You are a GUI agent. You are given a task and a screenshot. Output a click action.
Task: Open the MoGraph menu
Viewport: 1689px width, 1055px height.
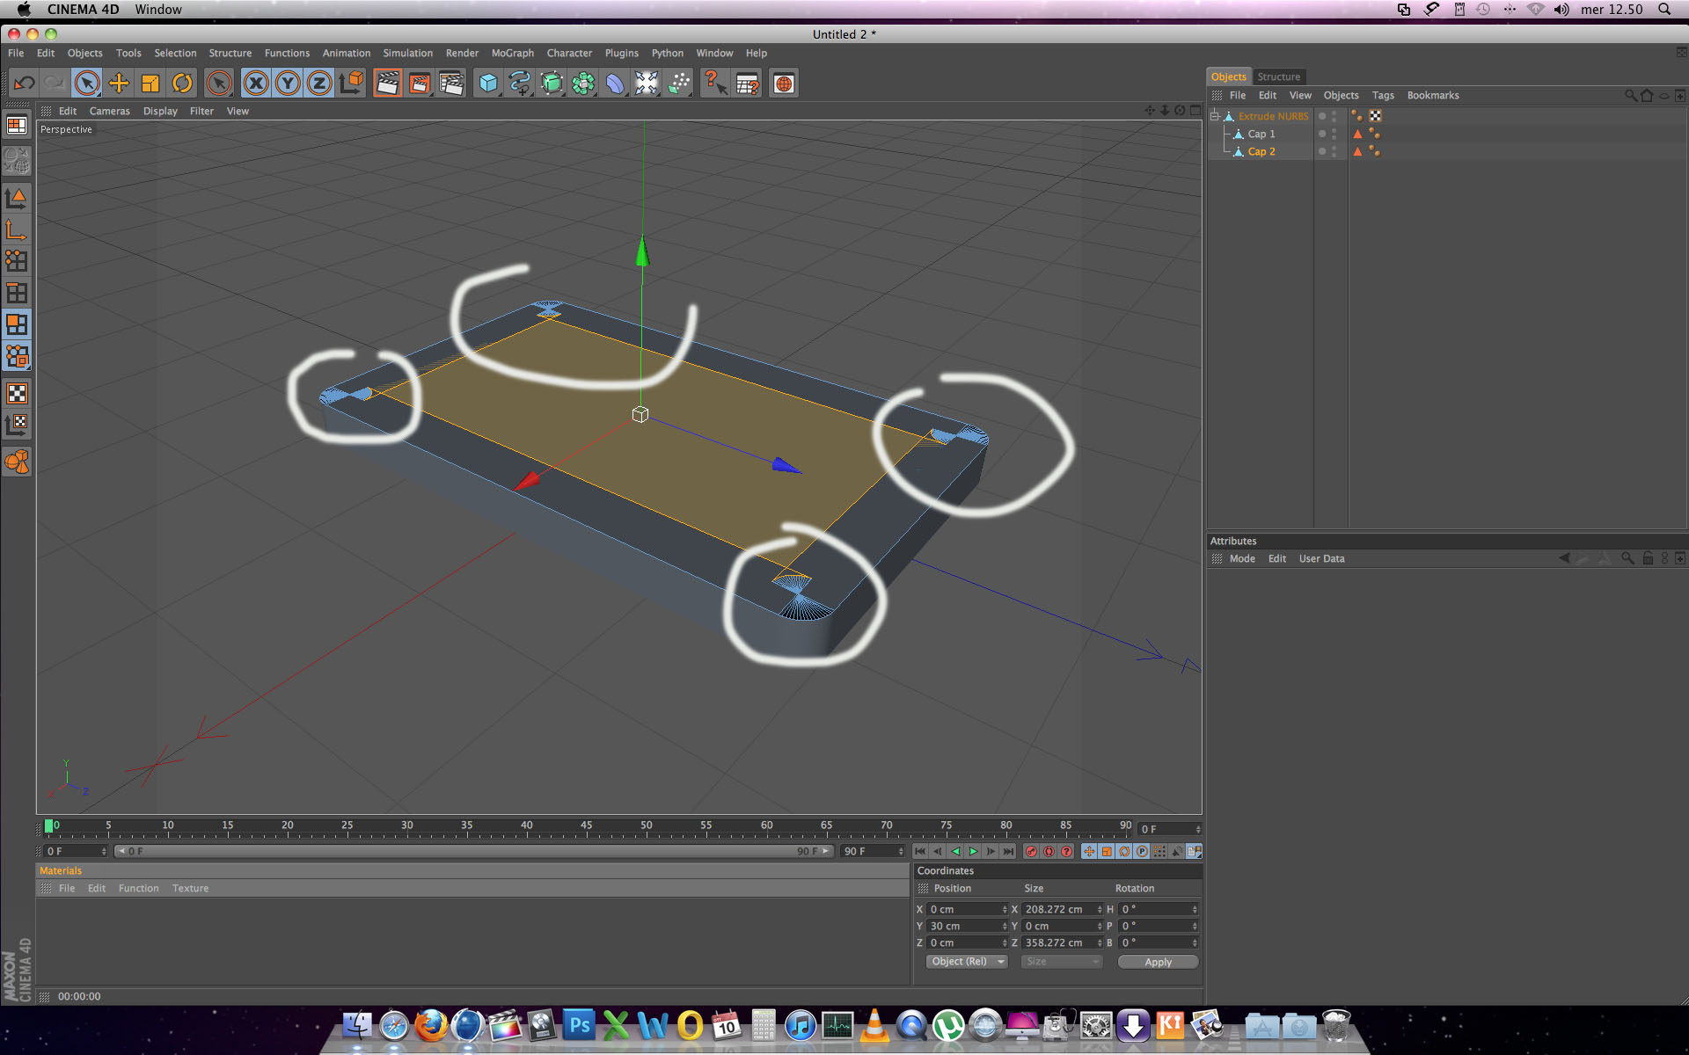(512, 53)
